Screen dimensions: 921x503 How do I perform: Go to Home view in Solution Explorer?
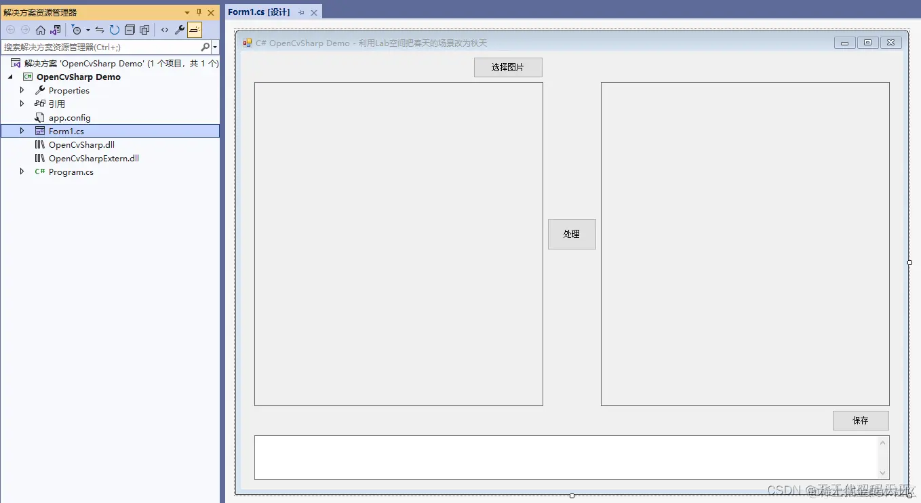41,30
